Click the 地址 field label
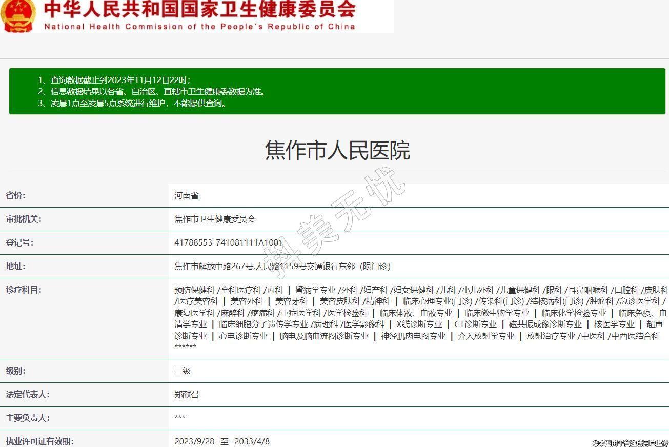The image size is (669, 447). [15, 266]
